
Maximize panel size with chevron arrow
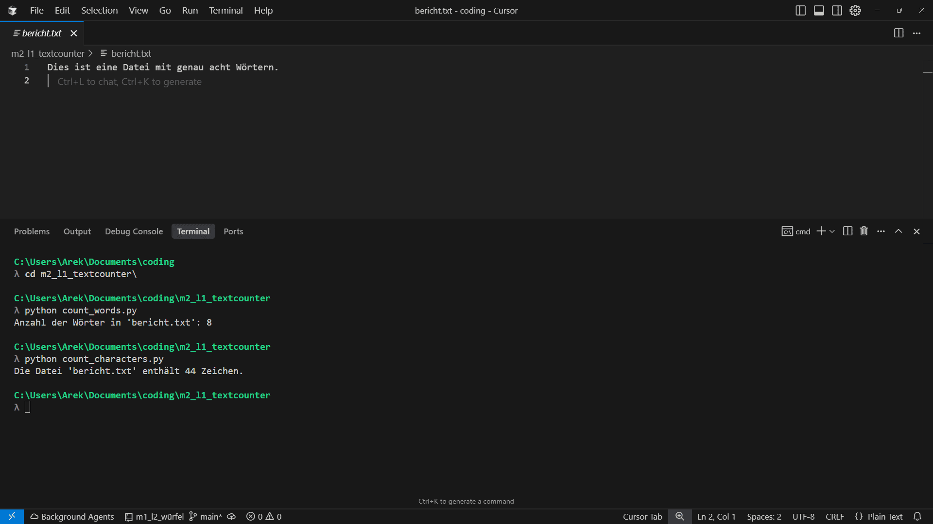tap(898, 231)
